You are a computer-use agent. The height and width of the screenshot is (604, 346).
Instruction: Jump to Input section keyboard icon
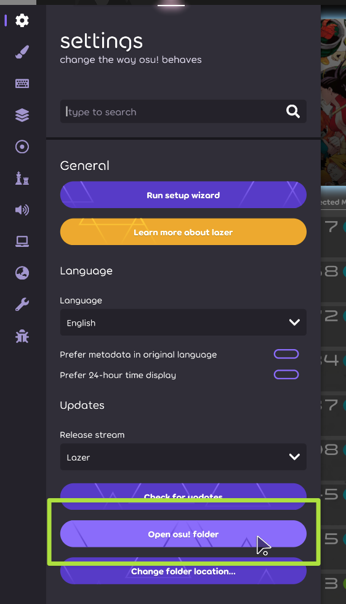[22, 83]
